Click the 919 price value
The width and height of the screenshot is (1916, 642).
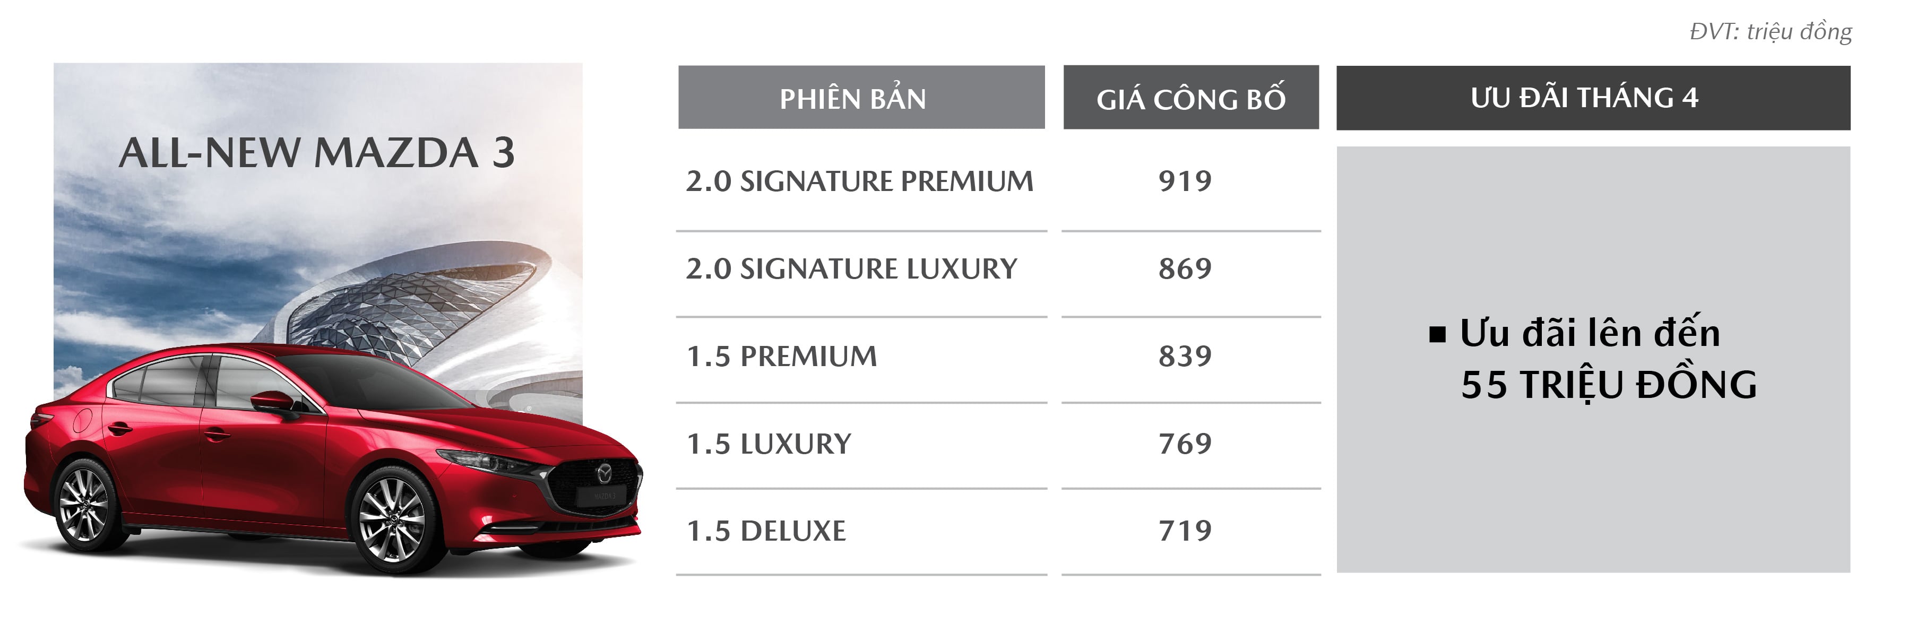click(1185, 181)
